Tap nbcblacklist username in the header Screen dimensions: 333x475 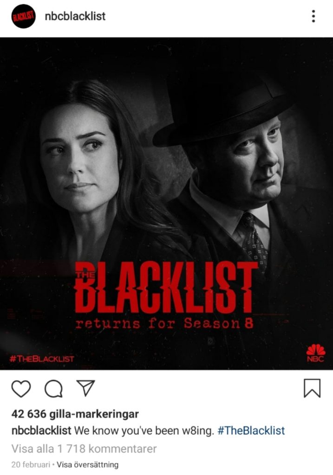pos(75,16)
